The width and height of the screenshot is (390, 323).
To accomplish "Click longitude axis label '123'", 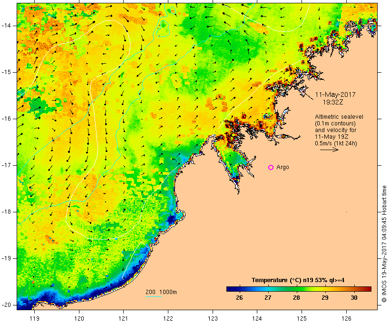I will pos(213,319).
